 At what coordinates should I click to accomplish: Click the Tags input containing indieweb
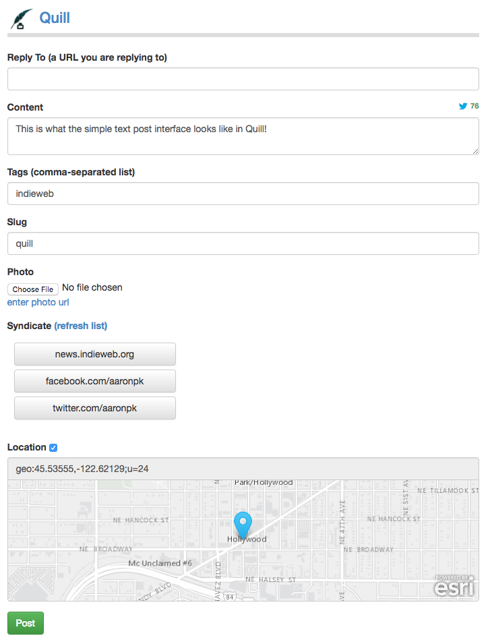[243, 194]
